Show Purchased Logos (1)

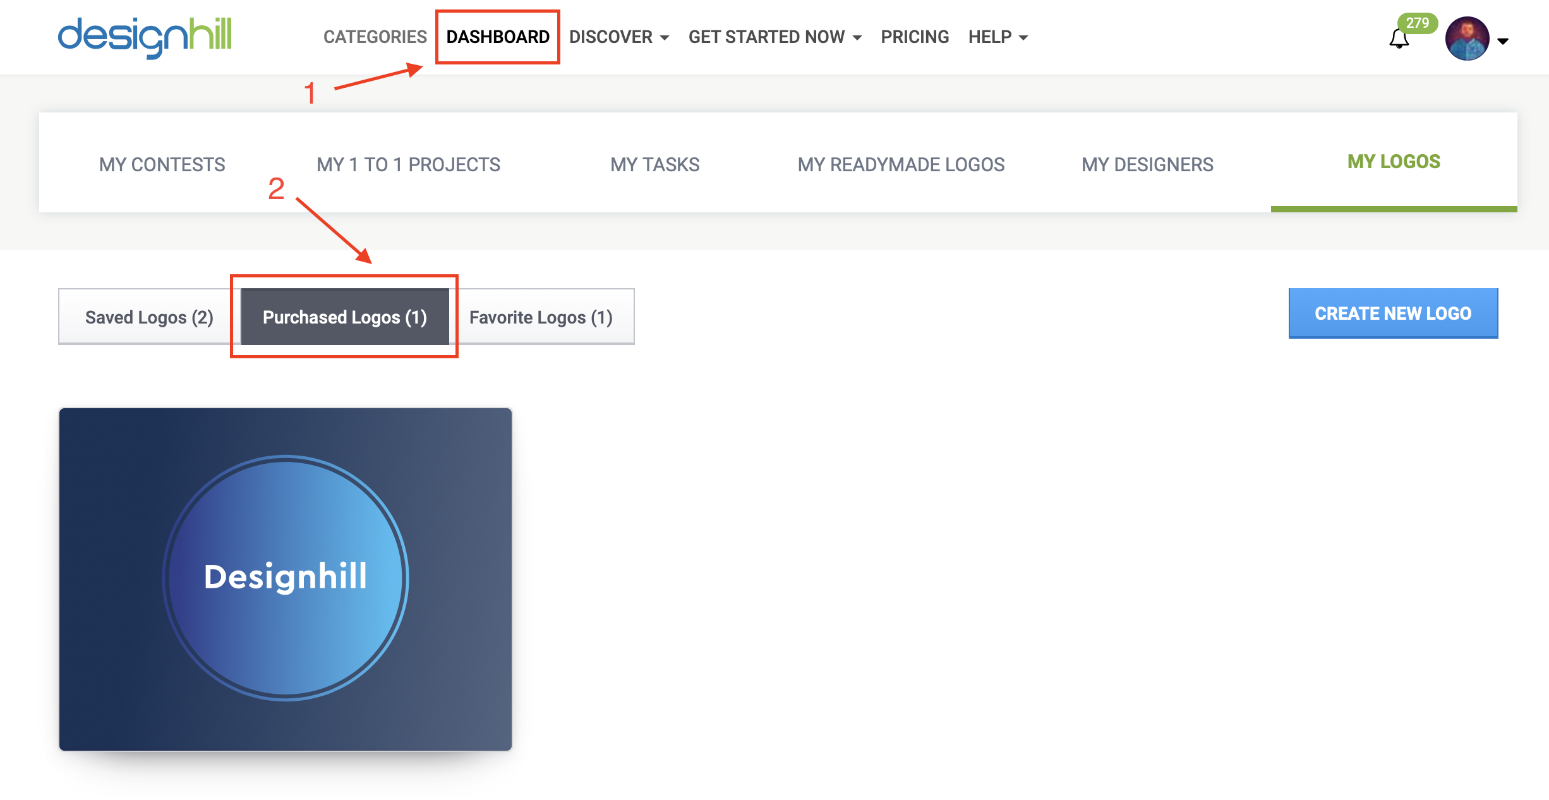(x=345, y=317)
